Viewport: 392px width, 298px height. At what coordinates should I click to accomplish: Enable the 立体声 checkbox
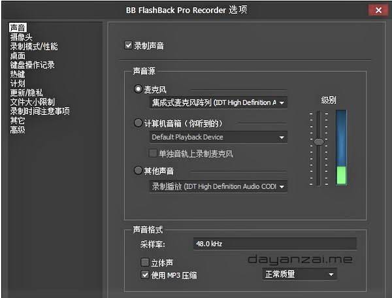(145, 263)
